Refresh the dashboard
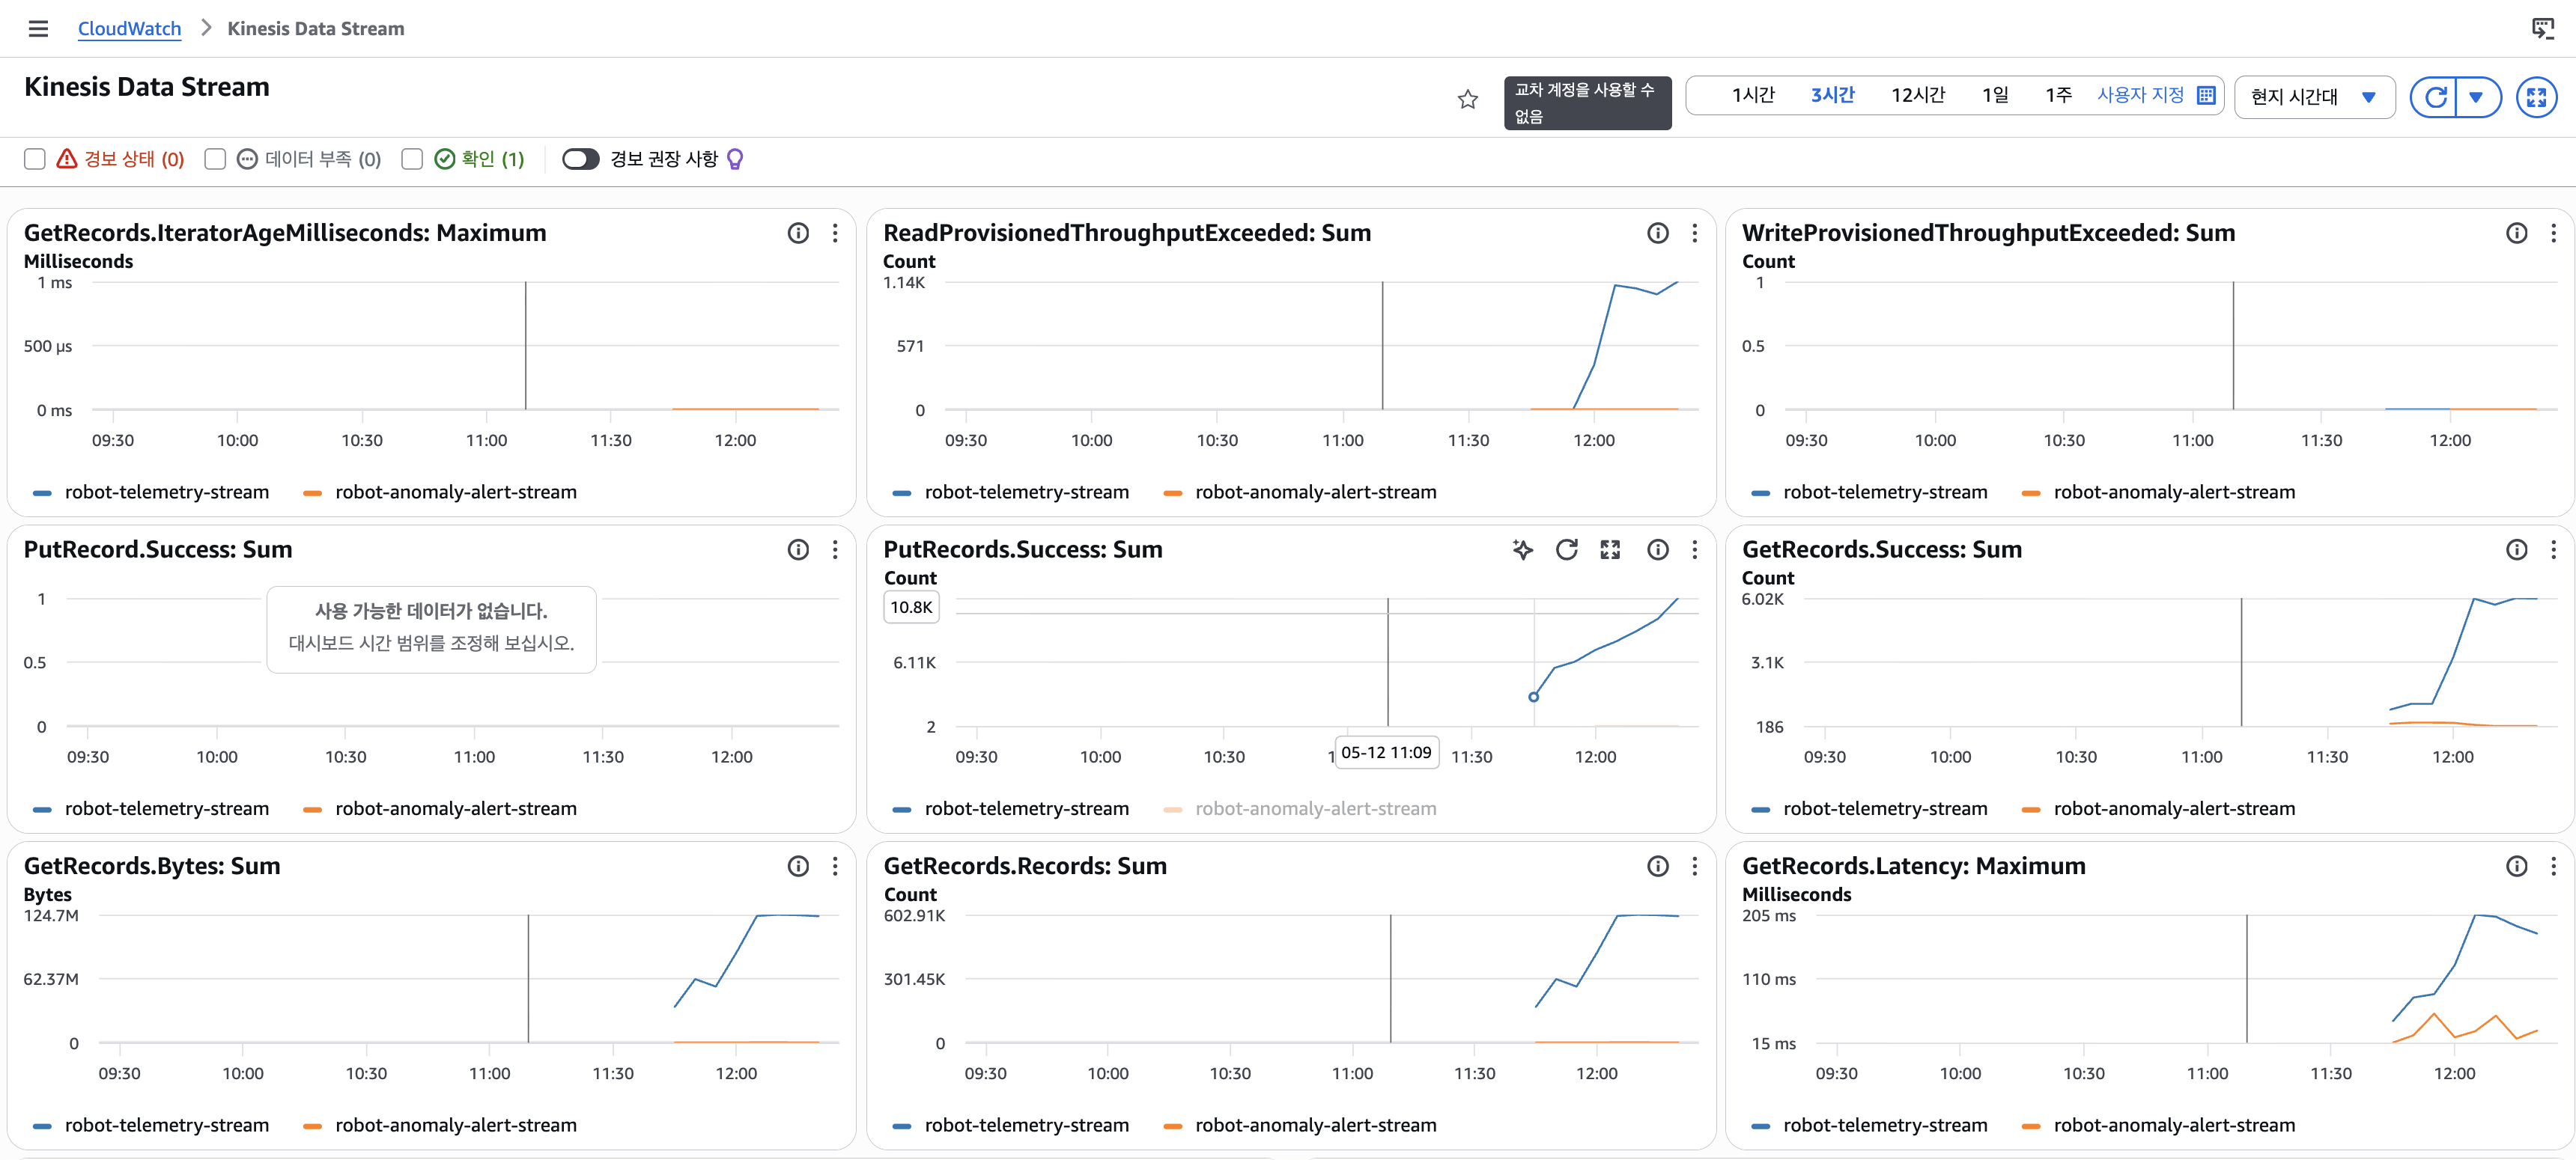This screenshot has width=2576, height=1160. click(2436, 97)
